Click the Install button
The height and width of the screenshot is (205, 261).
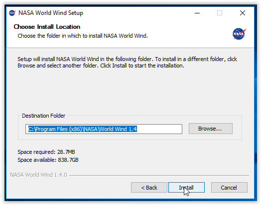tap(186, 188)
